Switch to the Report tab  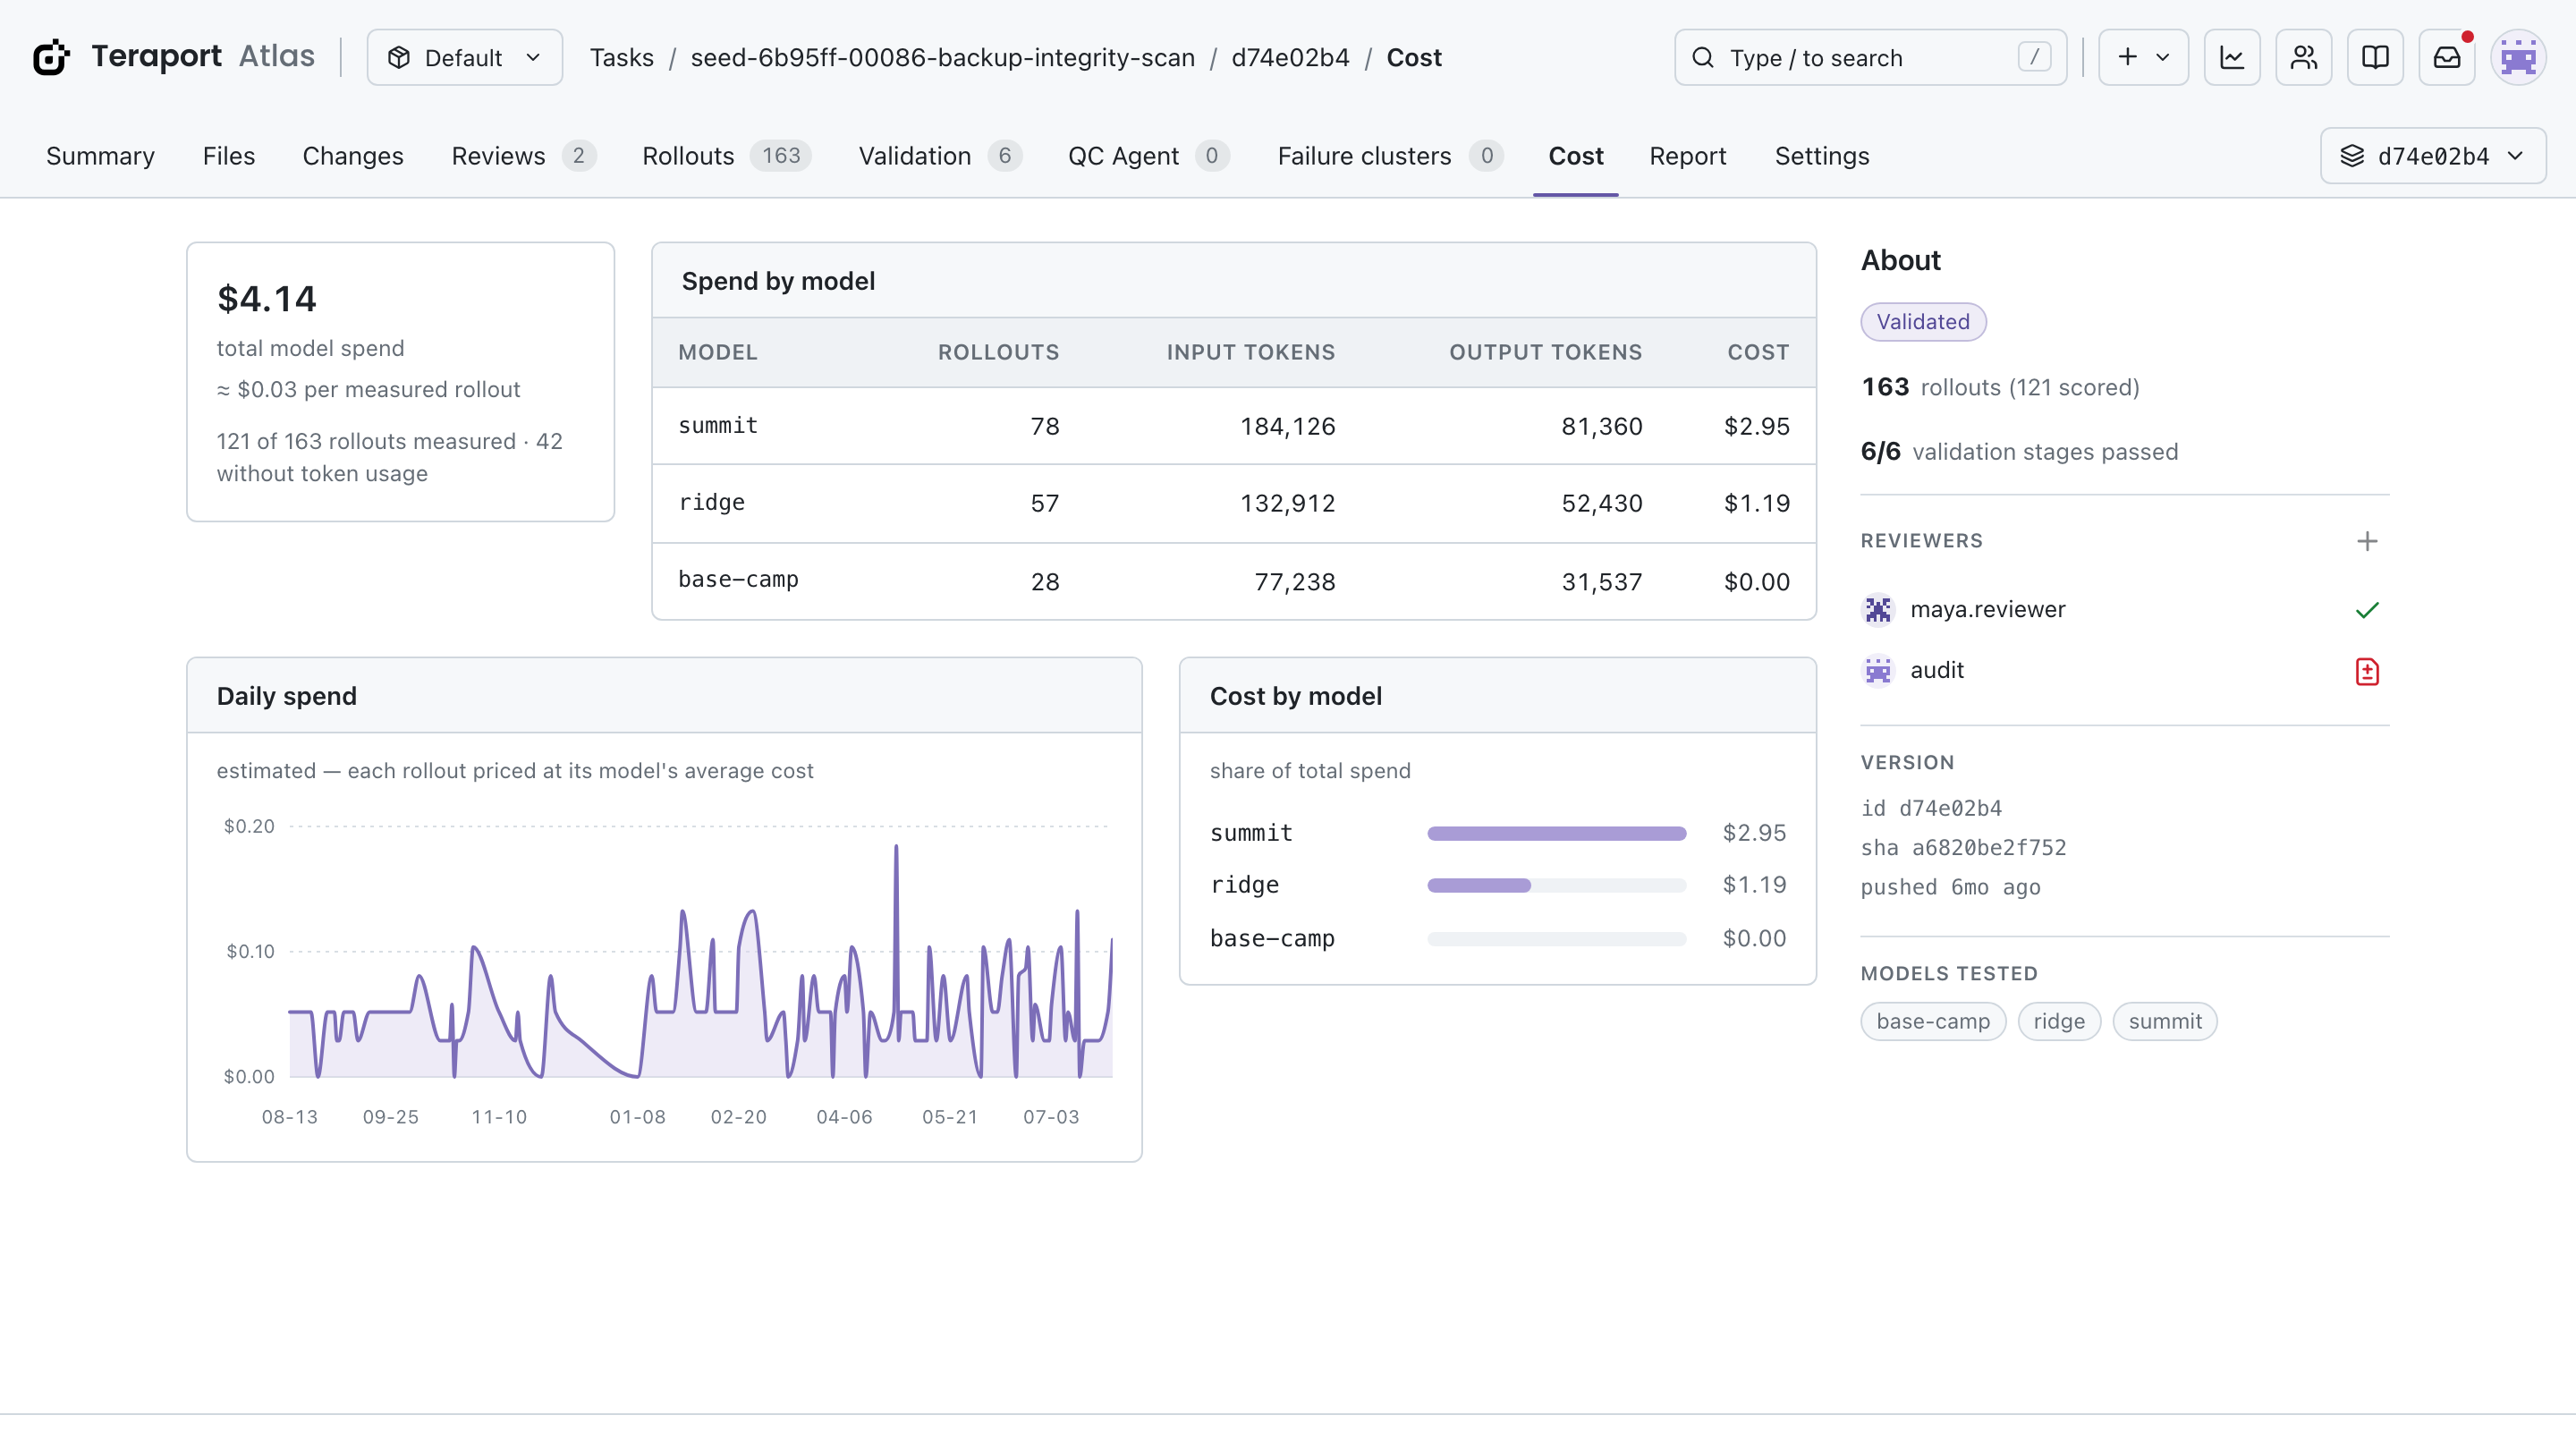coord(1687,155)
